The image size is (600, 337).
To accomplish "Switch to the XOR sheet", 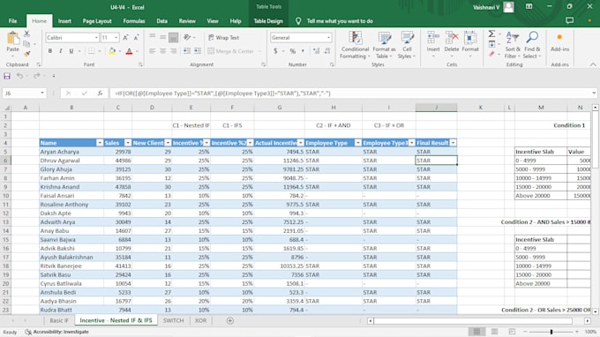I will tap(200, 320).
